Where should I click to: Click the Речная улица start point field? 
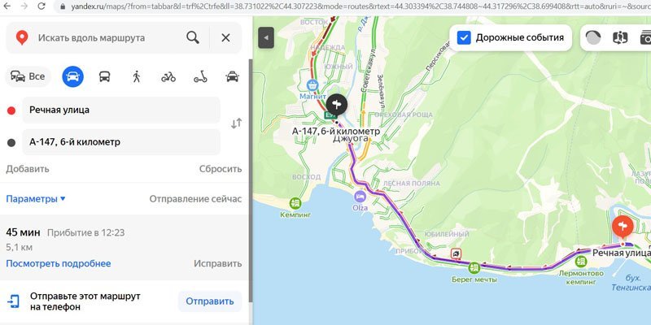click(120, 110)
